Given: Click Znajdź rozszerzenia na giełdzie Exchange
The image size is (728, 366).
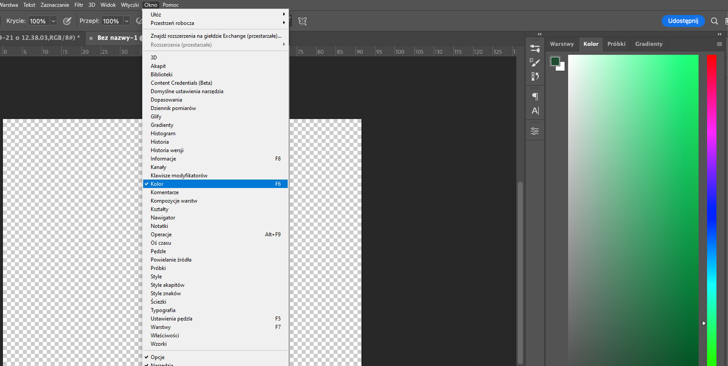Looking at the screenshot, I should [215, 36].
